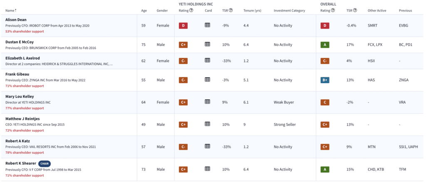Click FCX, LPX tickers in Dustan McCoy's row
The height and width of the screenshot is (185, 426).
point(375,44)
